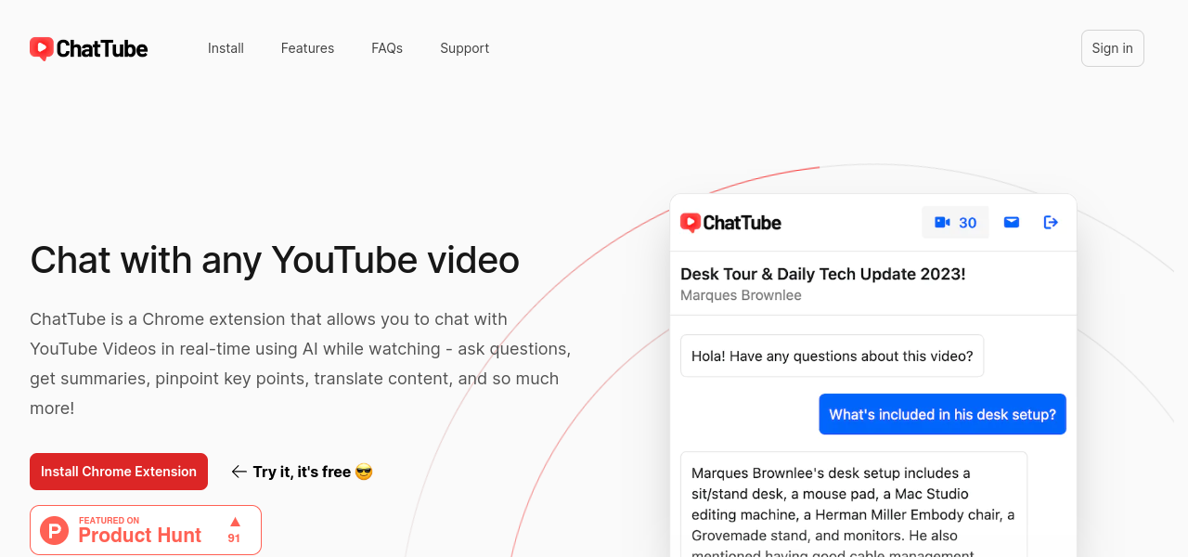Click the upvote triangle showing 91
This screenshot has width=1188, height=557.
235,522
